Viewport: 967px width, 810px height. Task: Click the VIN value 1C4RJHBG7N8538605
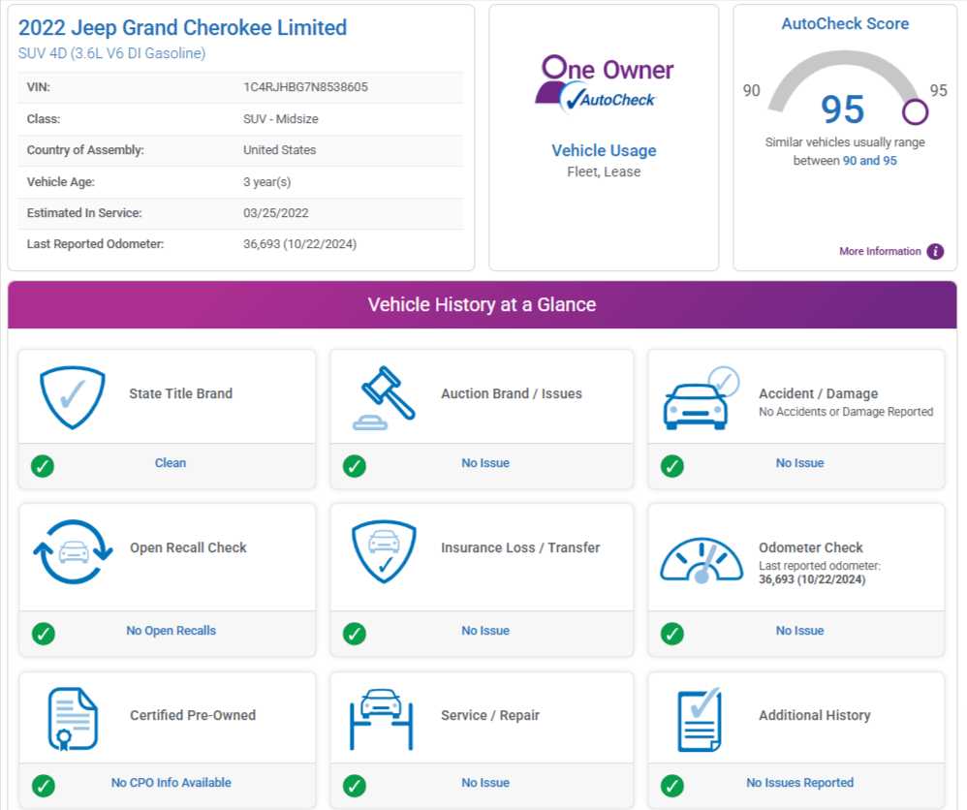pos(305,87)
